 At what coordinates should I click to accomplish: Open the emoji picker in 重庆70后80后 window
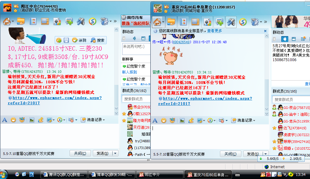tap(163, 120)
